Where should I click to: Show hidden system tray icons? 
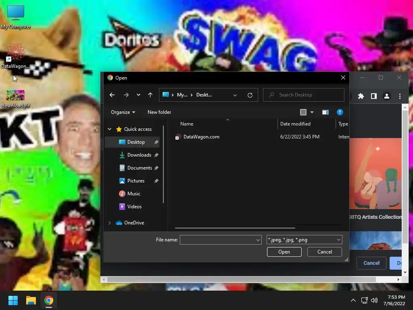pyautogui.click(x=353, y=300)
